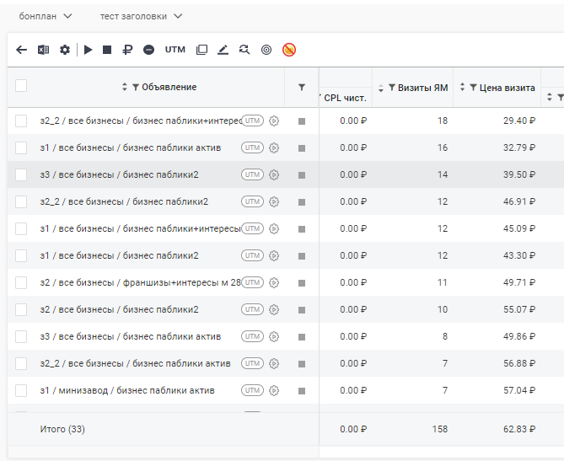Click status square for з1 минизавод
The image size is (564, 461).
[x=302, y=391]
